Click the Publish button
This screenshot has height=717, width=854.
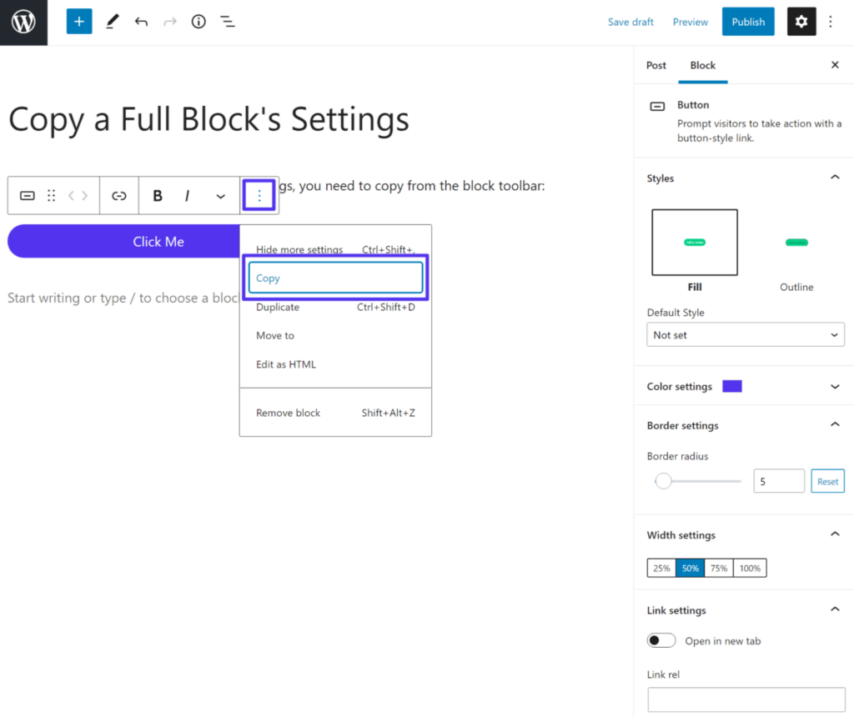point(748,22)
